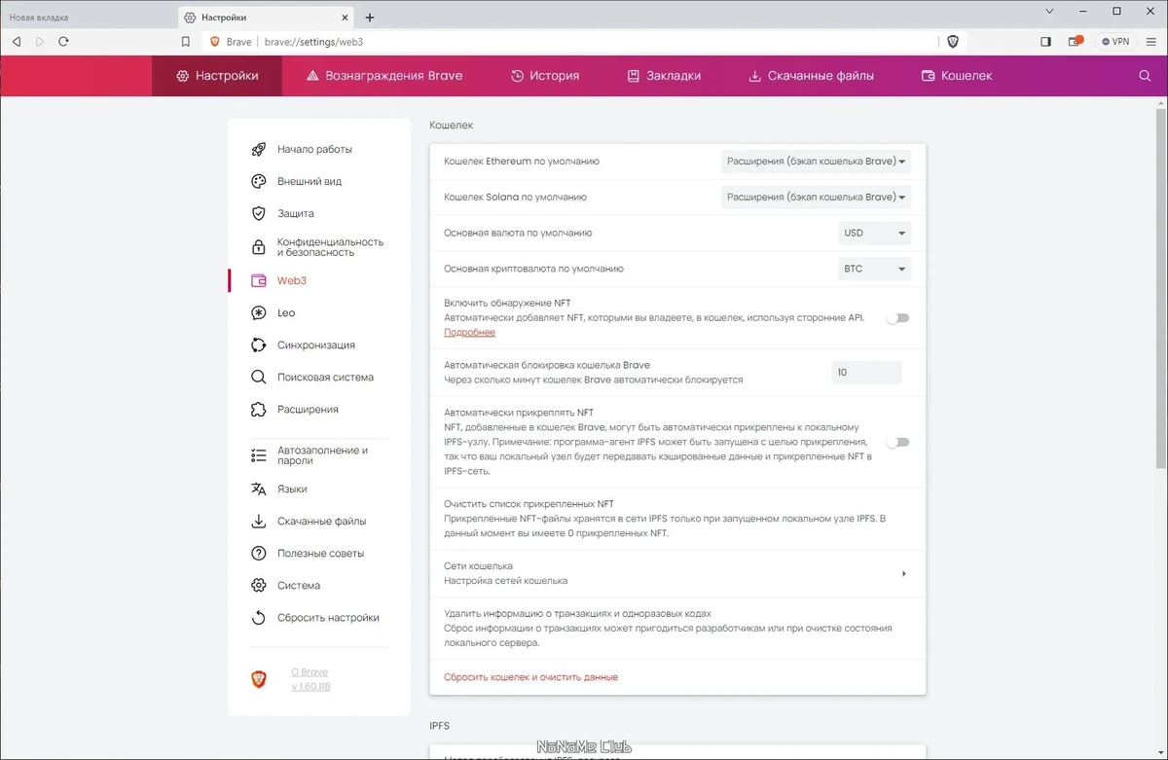Screen dimensions: 1168x760
Task: Open Вознаграждения Brave in top navigation
Action: click(x=384, y=76)
